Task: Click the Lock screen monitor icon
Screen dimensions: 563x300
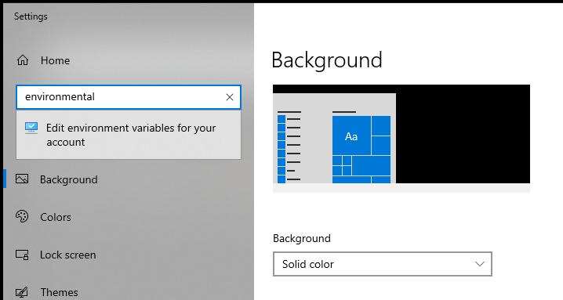Action: click(22, 255)
